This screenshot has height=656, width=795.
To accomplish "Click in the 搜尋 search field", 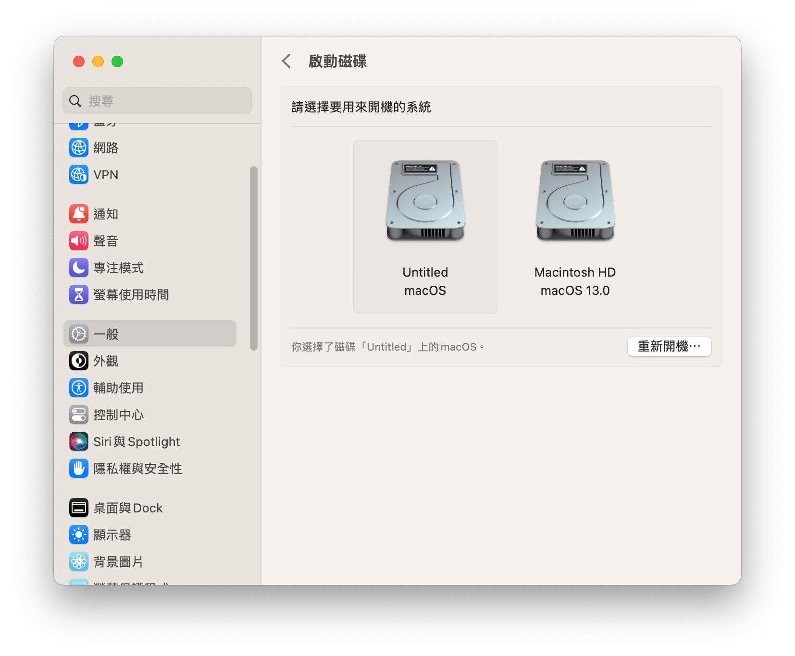I will coord(157,101).
